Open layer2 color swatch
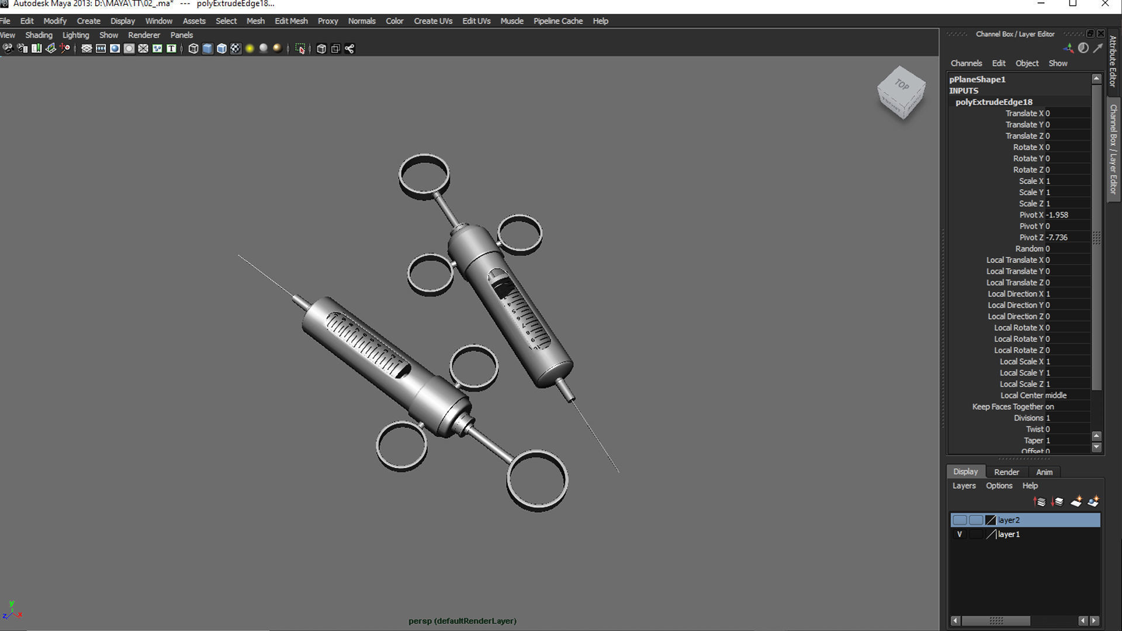 (991, 520)
